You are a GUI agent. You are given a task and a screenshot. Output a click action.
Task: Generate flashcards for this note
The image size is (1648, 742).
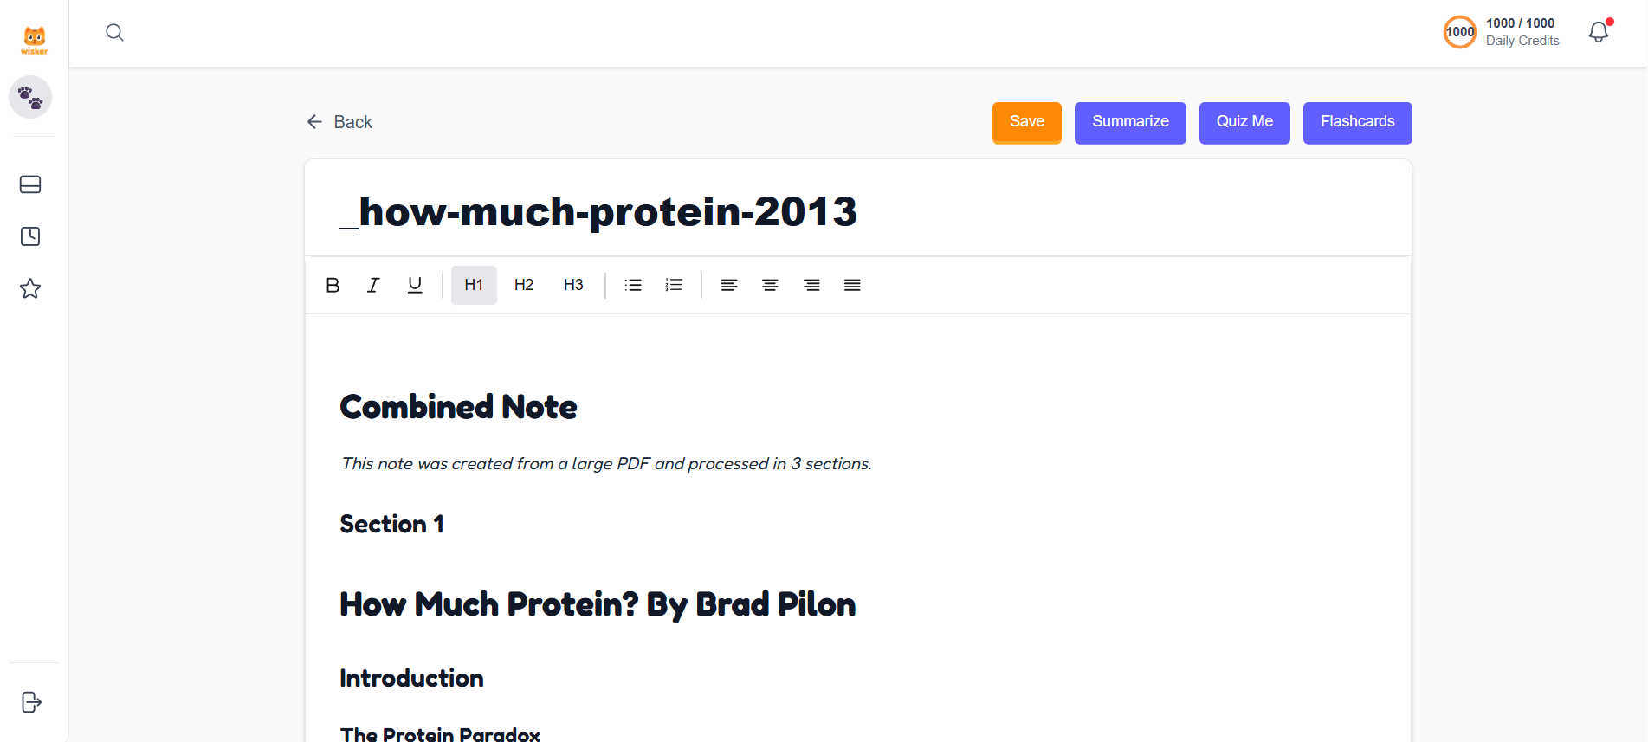[1357, 122]
